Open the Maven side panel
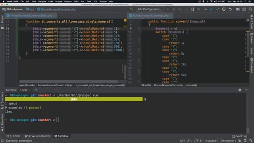This screenshot has width=254, height=143. tap(252, 39)
